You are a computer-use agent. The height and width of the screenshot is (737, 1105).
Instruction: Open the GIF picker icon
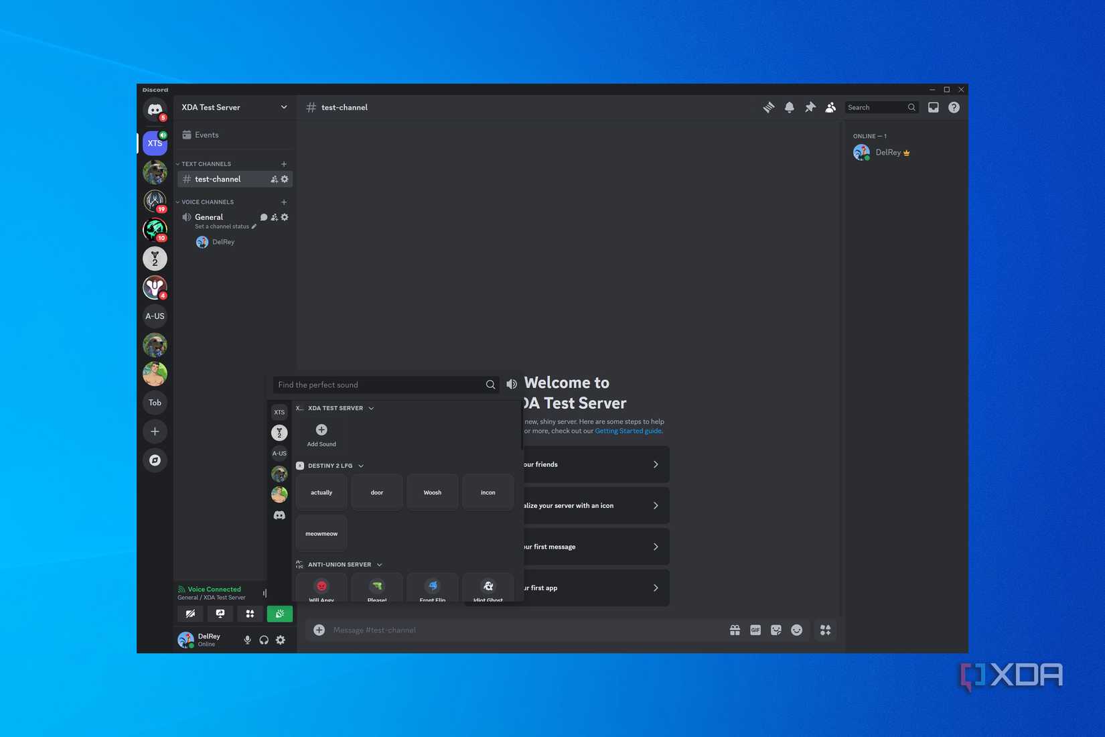click(755, 630)
